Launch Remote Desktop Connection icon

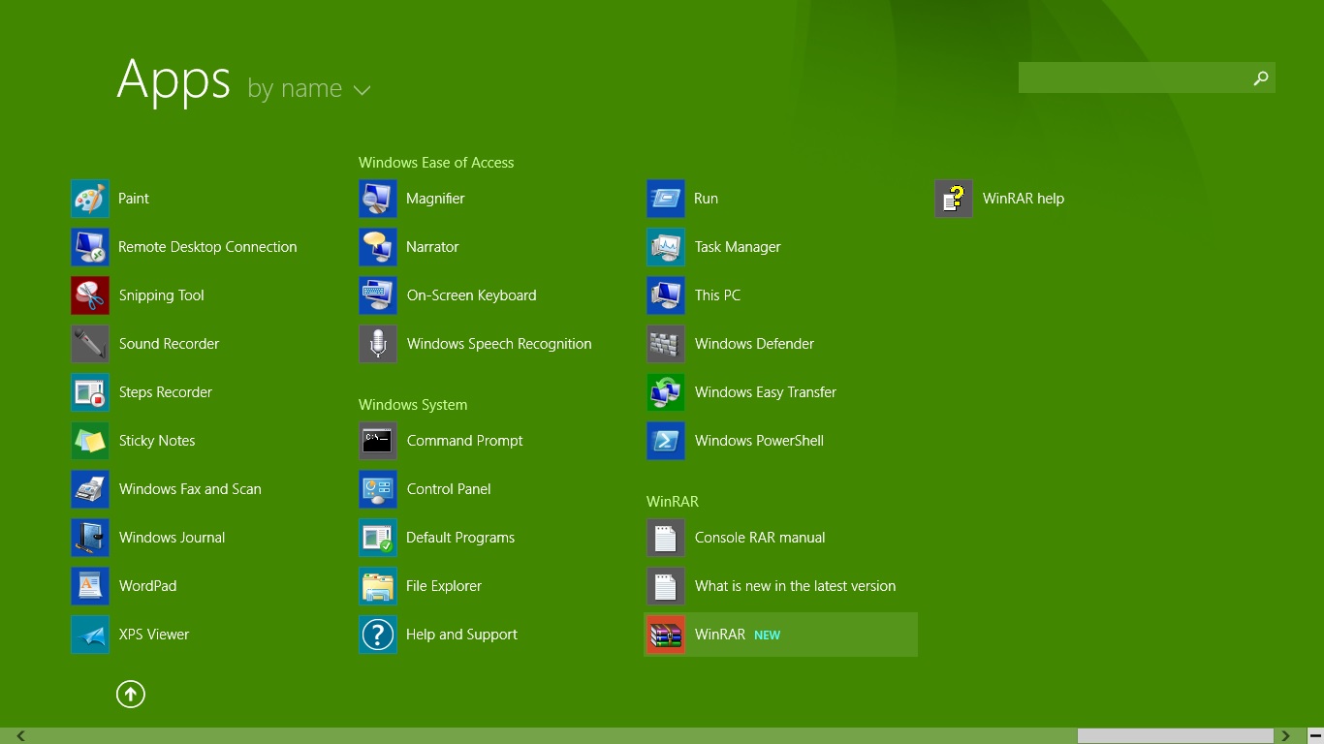coord(90,247)
